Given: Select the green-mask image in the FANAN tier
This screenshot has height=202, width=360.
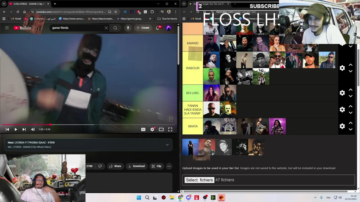Looking at the screenshot, I should coord(228,109).
